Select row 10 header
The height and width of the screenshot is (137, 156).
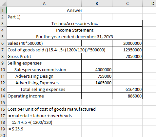tap(3, 69)
